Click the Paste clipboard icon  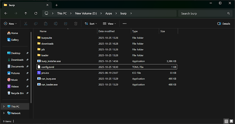tap(46, 24)
